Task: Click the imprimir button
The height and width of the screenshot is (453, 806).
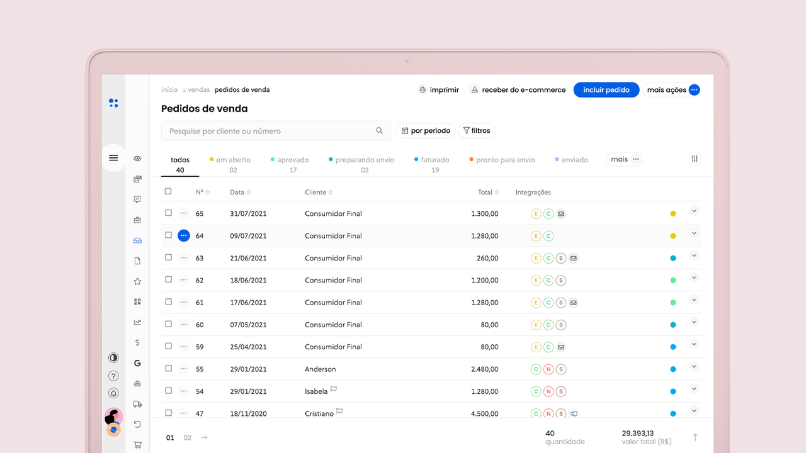Action: click(x=439, y=90)
